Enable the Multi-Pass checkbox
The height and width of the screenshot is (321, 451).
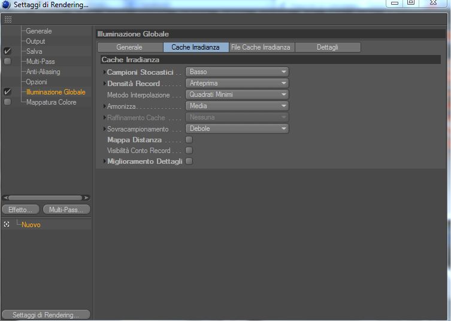(x=7, y=61)
